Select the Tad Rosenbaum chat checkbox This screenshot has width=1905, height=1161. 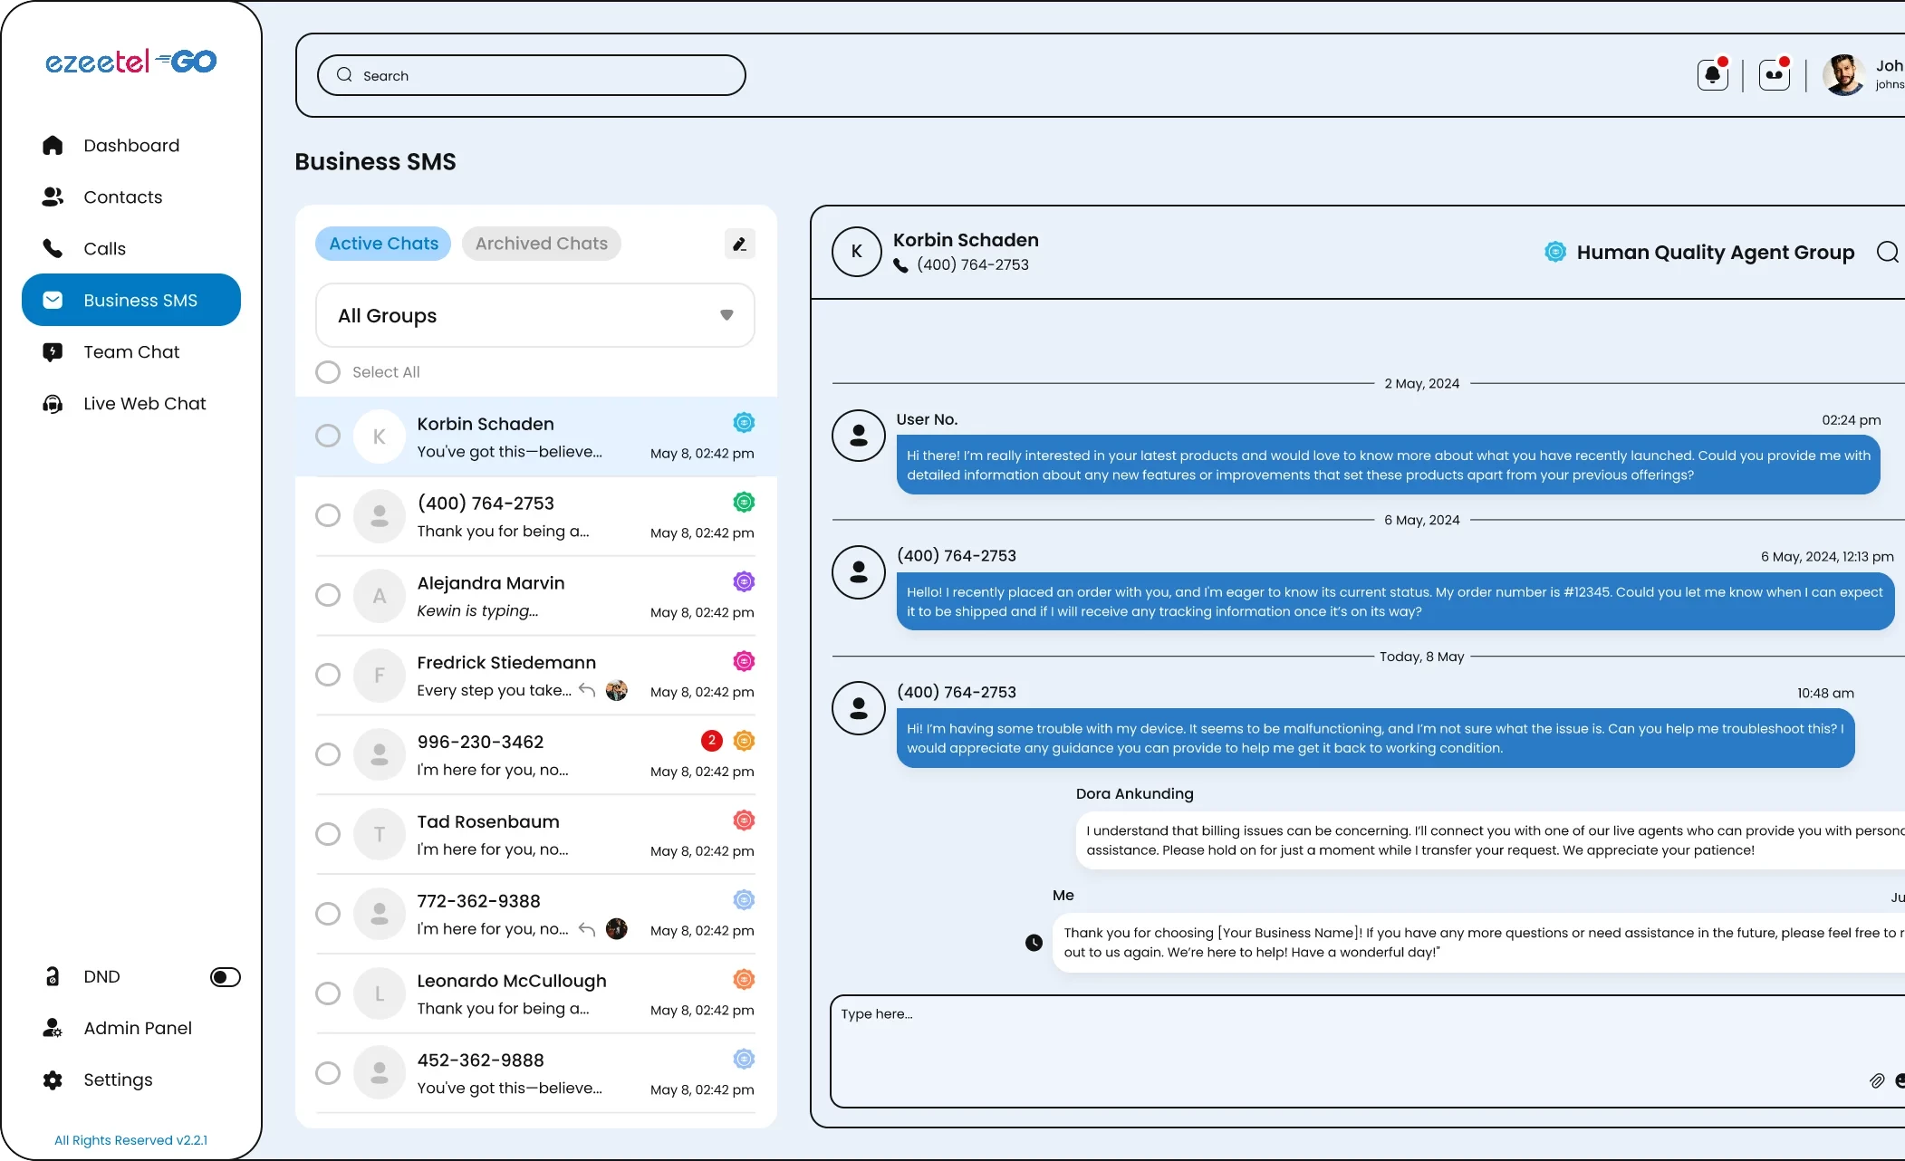click(328, 834)
